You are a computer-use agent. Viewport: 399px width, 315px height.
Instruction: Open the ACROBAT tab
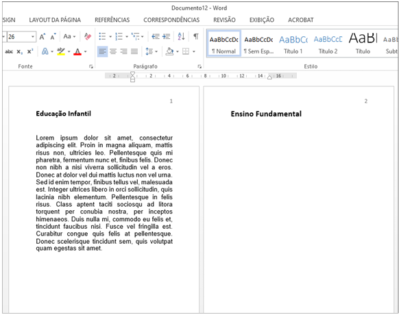coord(301,20)
